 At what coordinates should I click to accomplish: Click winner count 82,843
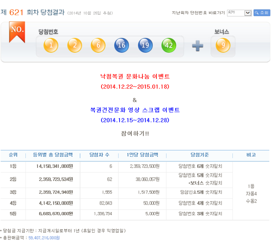tap(106, 203)
